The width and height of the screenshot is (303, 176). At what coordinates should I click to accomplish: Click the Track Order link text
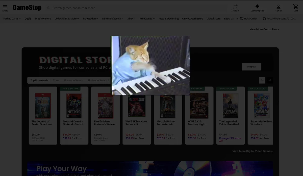coord(250,18)
